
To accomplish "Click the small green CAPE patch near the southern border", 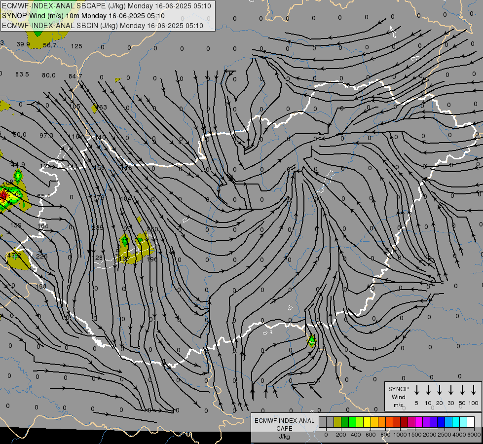I will 312,341.
